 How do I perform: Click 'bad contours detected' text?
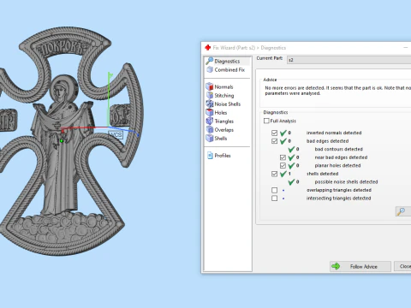[339, 149]
